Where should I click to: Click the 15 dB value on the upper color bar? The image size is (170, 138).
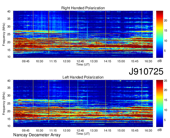coord(165,30)
